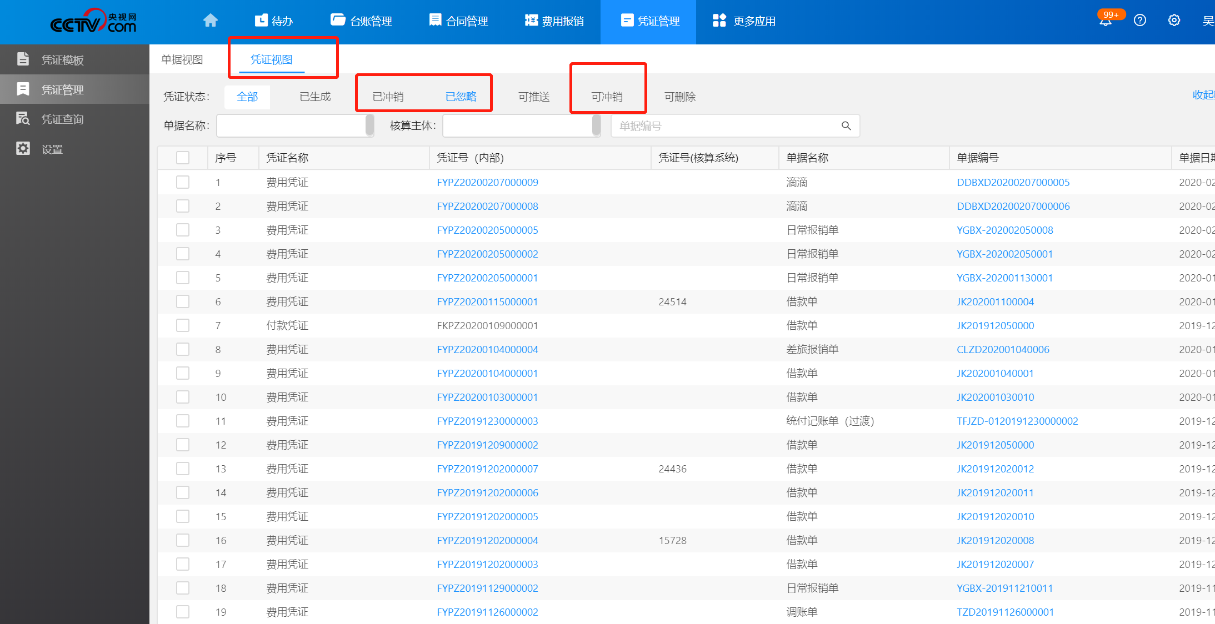Toggle the select-all checkbox in table header
Image resolution: width=1215 pixels, height=624 pixels.
tap(183, 158)
